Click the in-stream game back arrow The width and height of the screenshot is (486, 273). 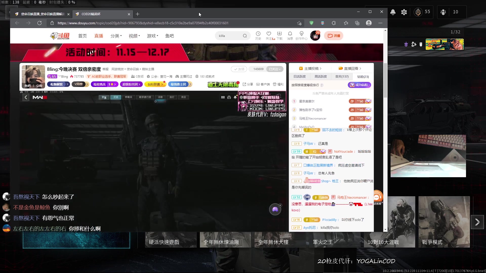tap(26, 97)
